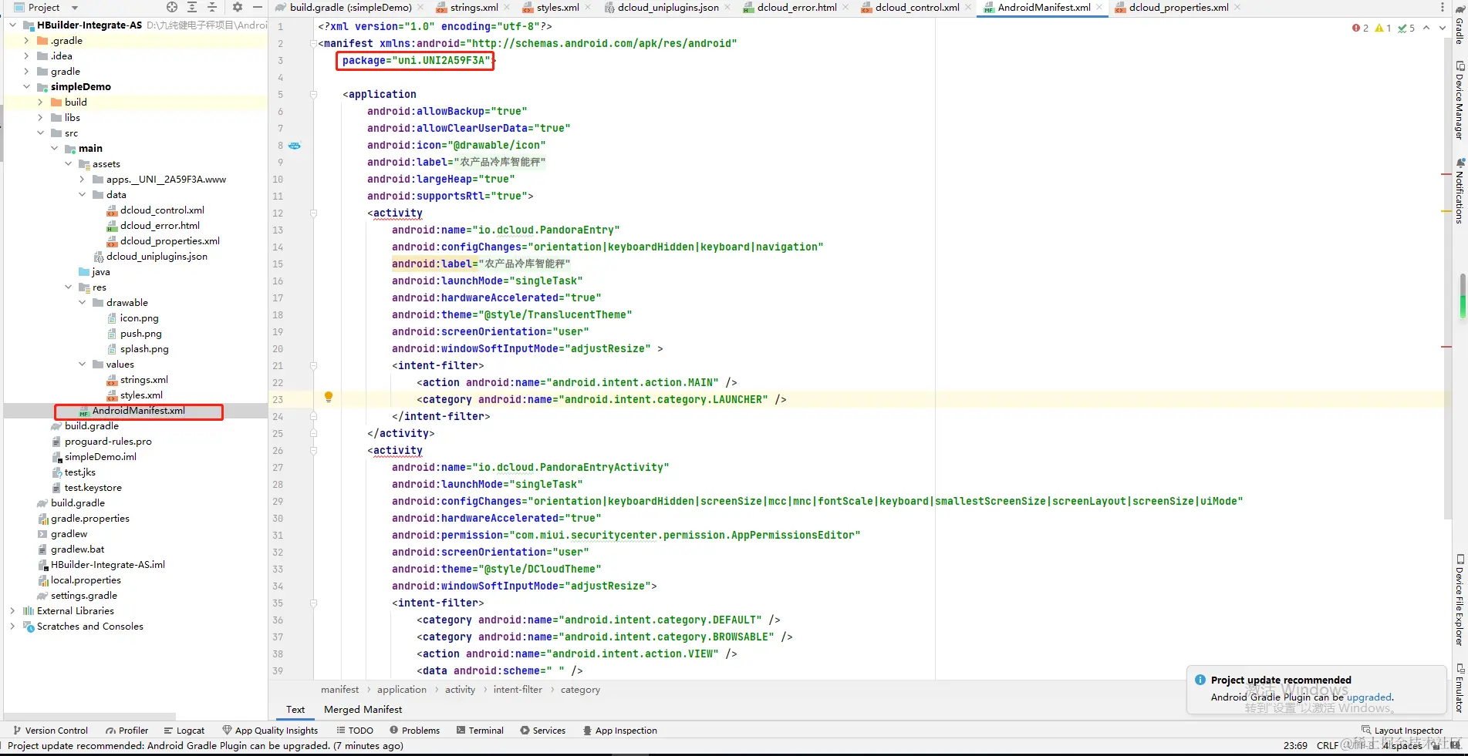Image resolution: width=1468 pixels, height=756 pixels.
Task: Collapse the simpleDemo folder
Action: (27, 87)
